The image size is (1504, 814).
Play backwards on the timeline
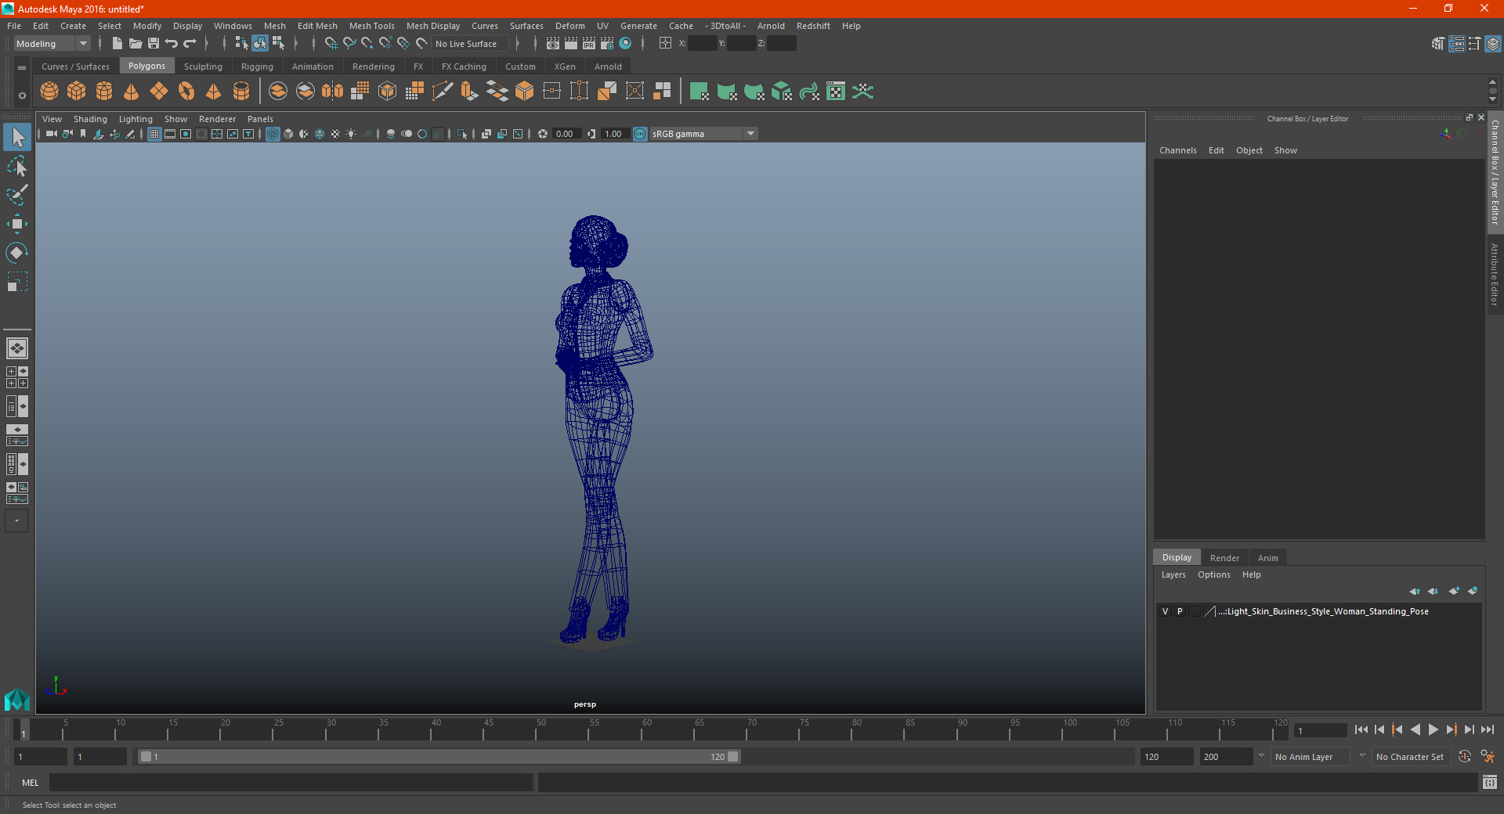(1415, 729)
